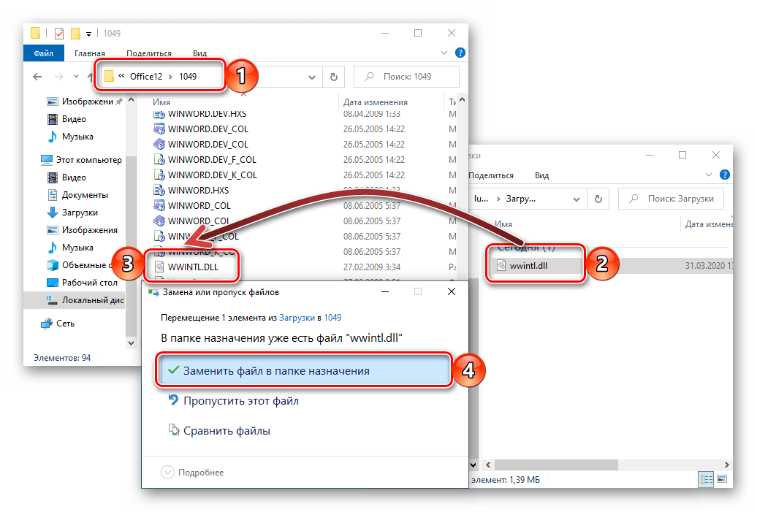Screen dimensions: 757x512
Task: Click new folder icon in quick access toolbar
Action: tap(75, 34)
